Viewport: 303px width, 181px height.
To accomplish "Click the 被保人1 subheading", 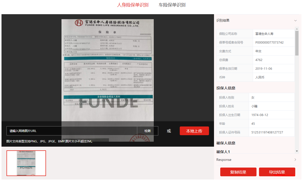I will (x=223, y=152).
